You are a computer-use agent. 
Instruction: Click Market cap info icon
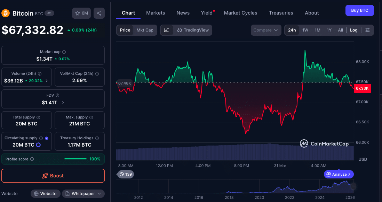[64, 52]
